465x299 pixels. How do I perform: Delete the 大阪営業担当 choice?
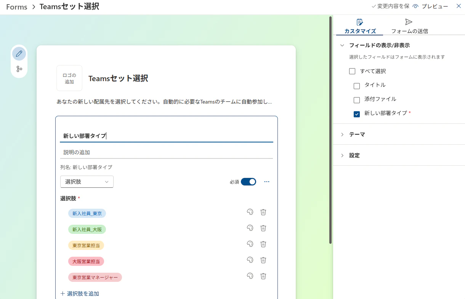[263, 260]
